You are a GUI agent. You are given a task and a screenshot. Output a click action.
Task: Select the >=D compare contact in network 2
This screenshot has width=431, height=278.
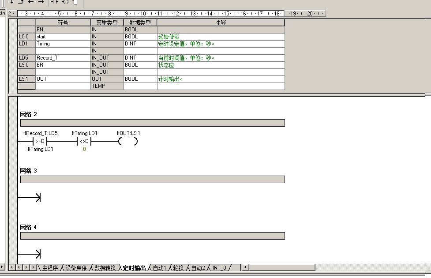click(x=40, y=141)
